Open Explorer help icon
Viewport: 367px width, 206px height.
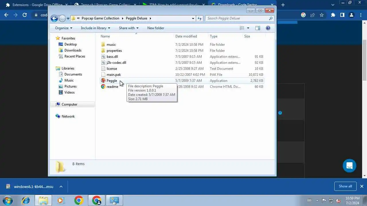[268, 28]
